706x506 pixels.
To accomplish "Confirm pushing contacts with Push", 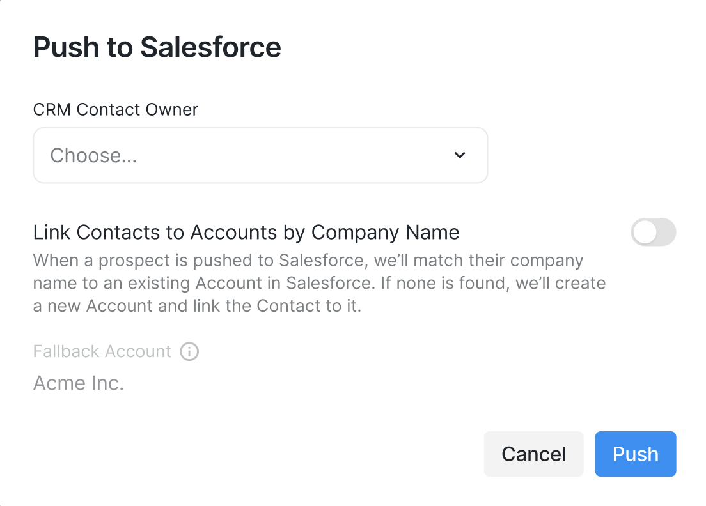I will [635, 454].
